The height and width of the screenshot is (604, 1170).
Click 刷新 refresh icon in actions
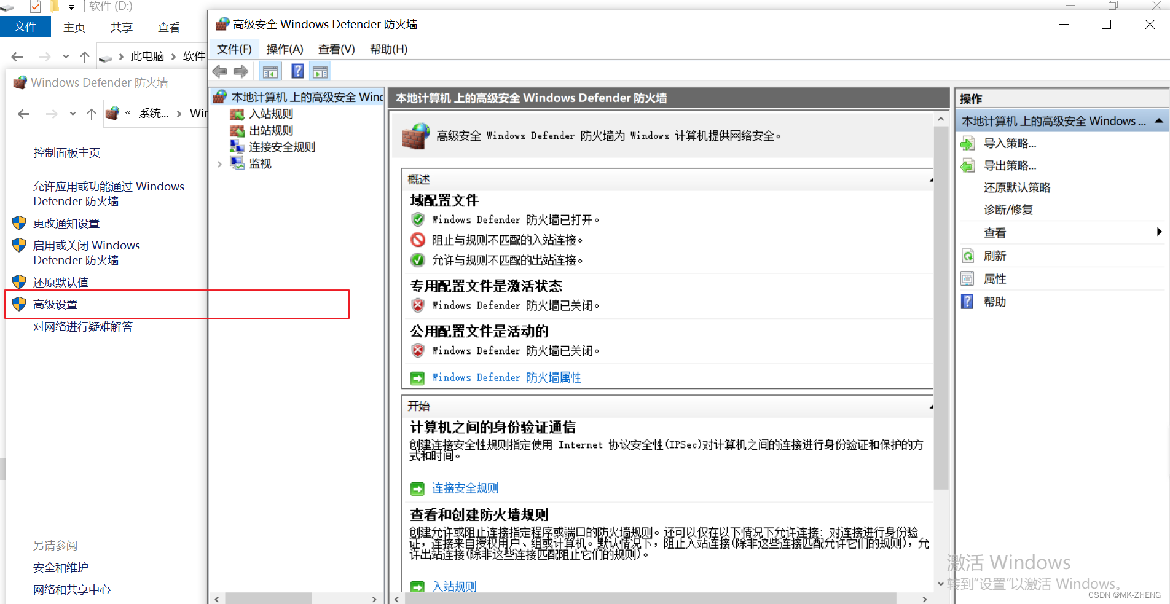[x=968, y=256]
